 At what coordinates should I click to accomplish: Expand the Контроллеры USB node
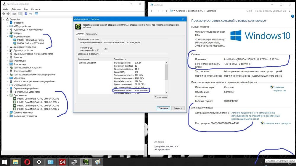(7, 71)
